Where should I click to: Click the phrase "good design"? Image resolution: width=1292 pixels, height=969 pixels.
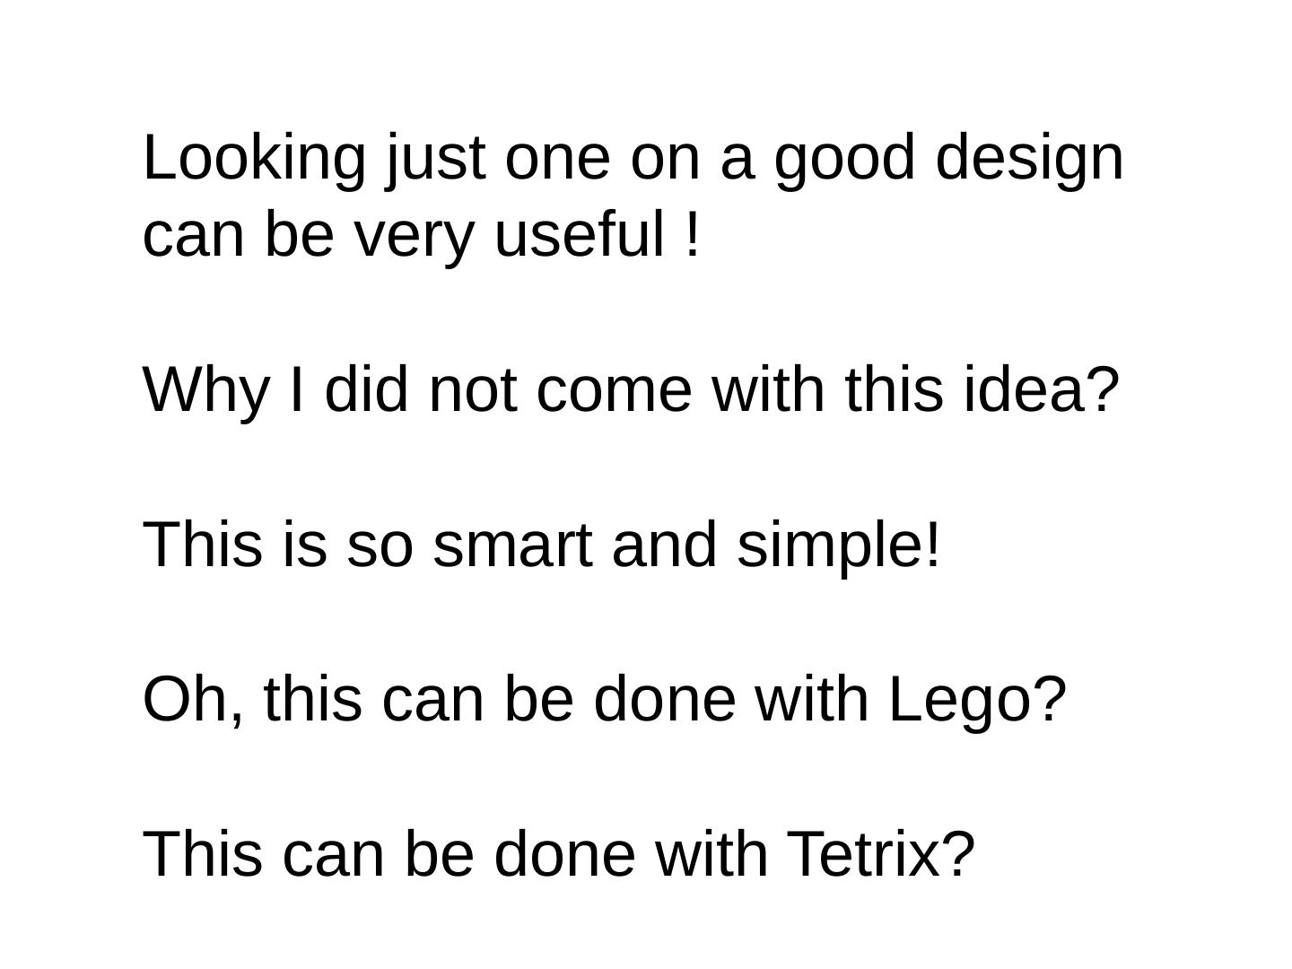pyautogui.click(x=948, y=158)
